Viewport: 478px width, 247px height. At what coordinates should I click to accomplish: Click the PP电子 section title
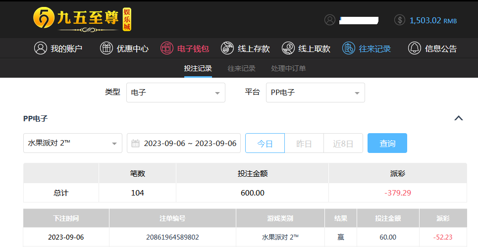coord(35,118)
